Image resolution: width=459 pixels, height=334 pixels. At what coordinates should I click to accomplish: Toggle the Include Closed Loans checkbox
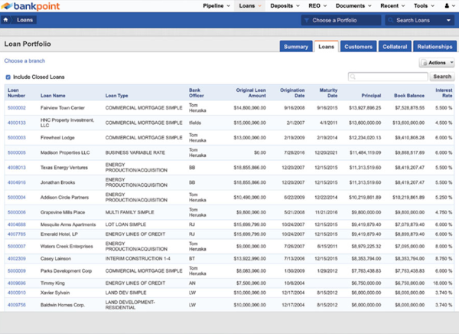8,77
